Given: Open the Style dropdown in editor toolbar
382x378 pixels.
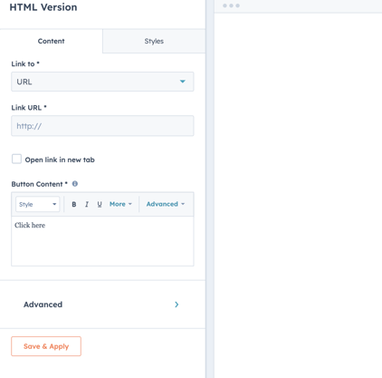Looking at the screenshot, I should (38, 204).
